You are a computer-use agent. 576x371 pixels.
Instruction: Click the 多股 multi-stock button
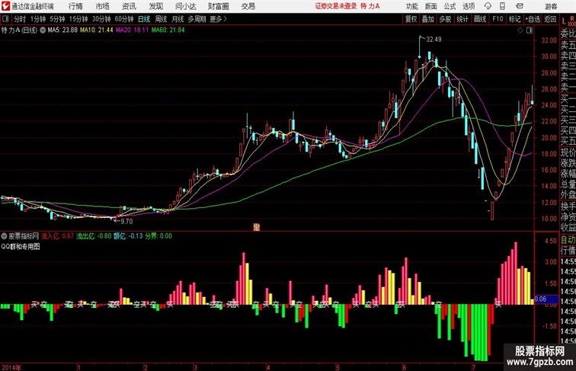pyautogui.click(x=445, y=19)
